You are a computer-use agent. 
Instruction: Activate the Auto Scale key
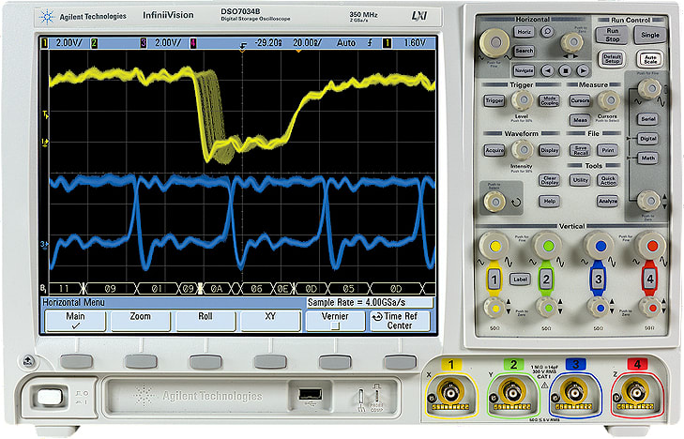[x=650, y=59]
